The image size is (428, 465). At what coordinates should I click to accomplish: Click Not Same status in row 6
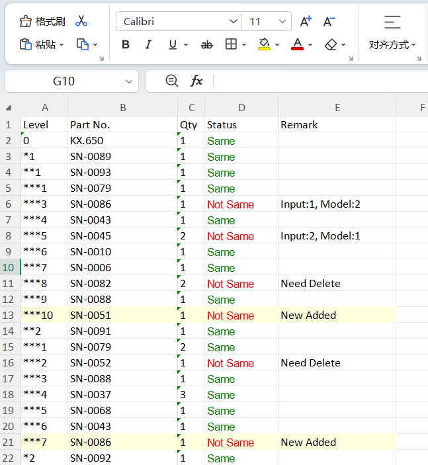pos(241,204)
